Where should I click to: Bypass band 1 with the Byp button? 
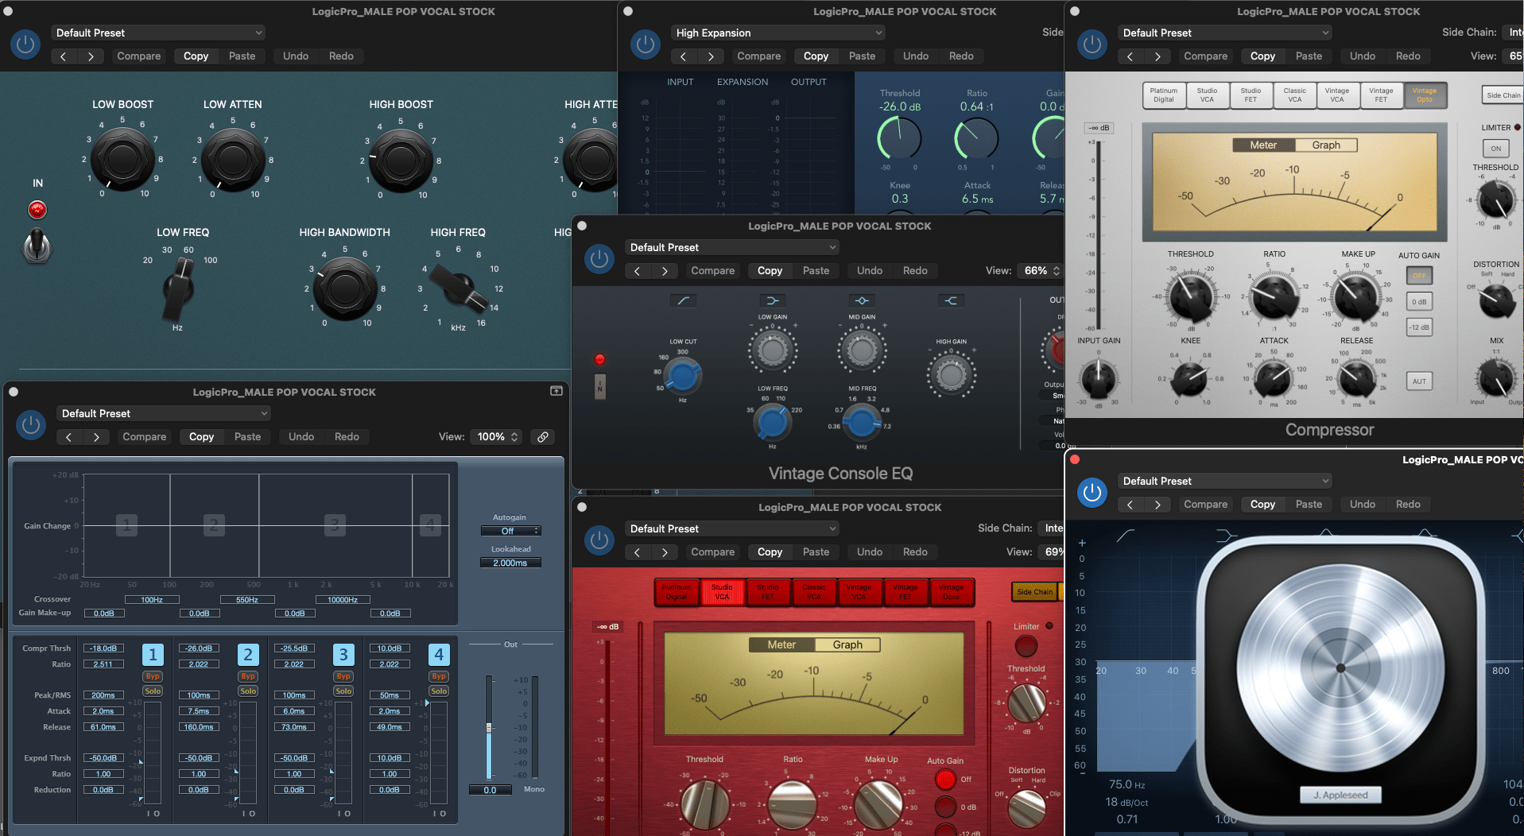pyautogui.click(x=153, y=676)
